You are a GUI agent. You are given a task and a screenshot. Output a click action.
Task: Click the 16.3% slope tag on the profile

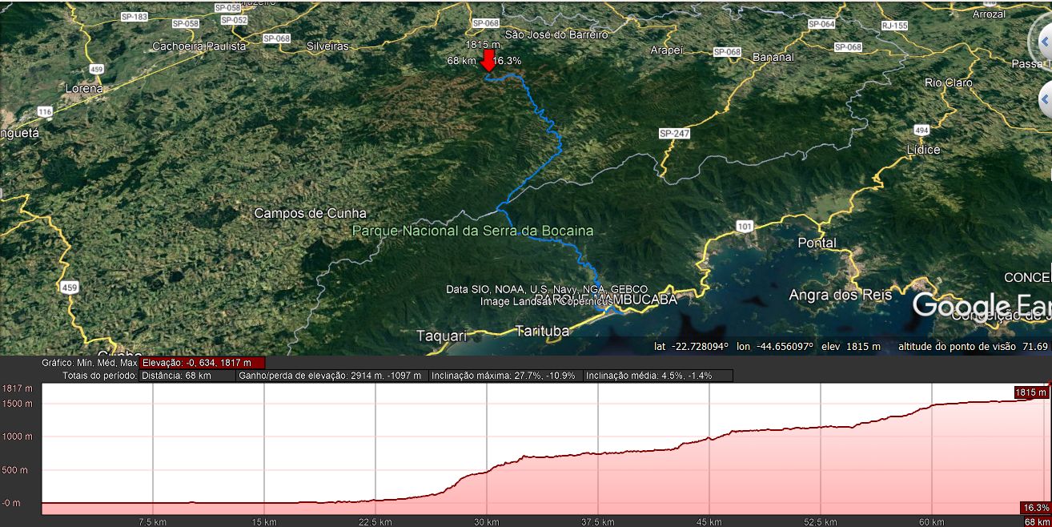[x=1035, y=508]
